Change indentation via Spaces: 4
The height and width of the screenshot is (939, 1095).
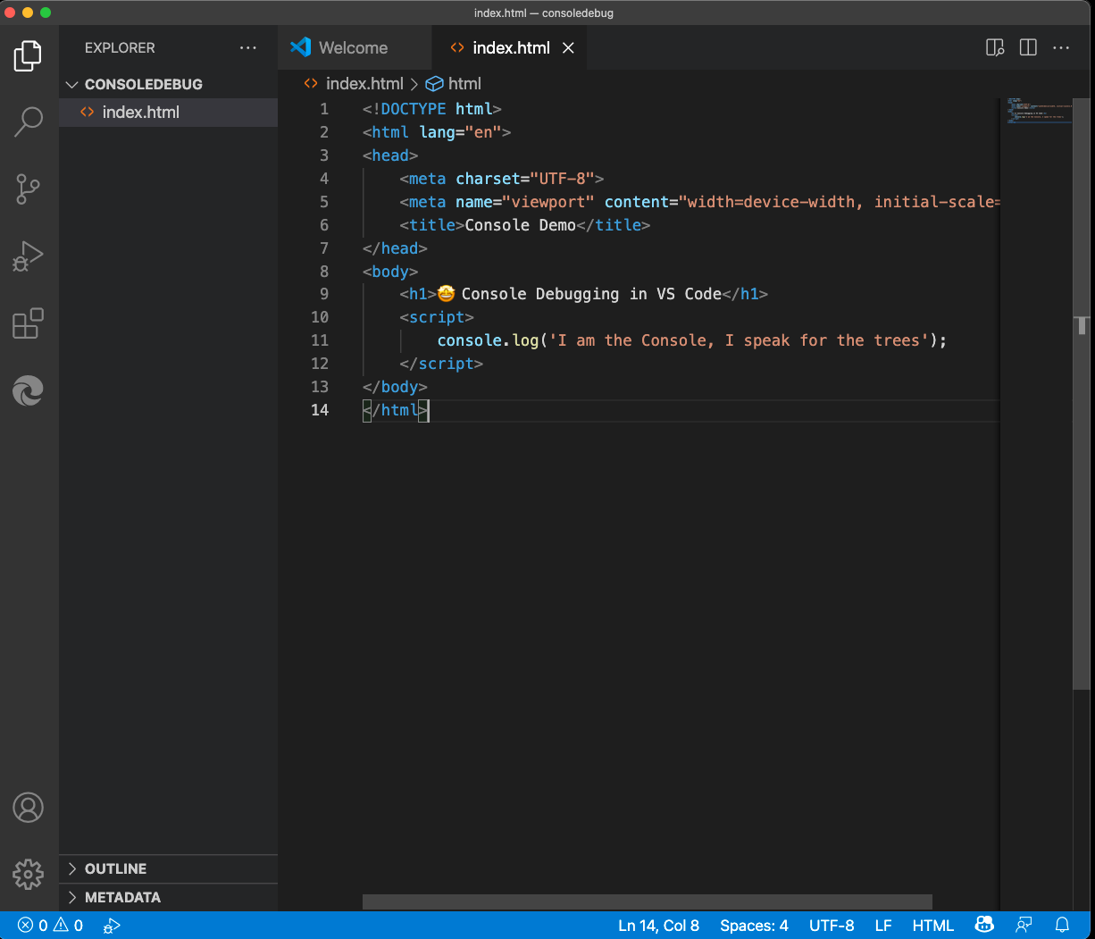point(754,926)
